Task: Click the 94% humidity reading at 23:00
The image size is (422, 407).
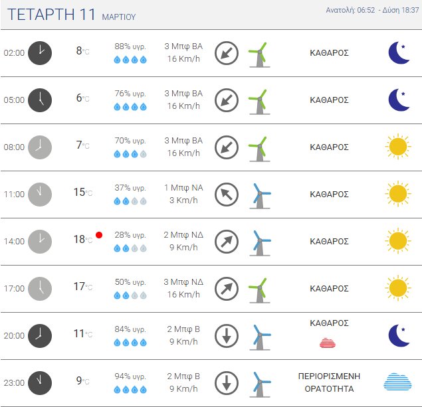Action: coord(130,376)
